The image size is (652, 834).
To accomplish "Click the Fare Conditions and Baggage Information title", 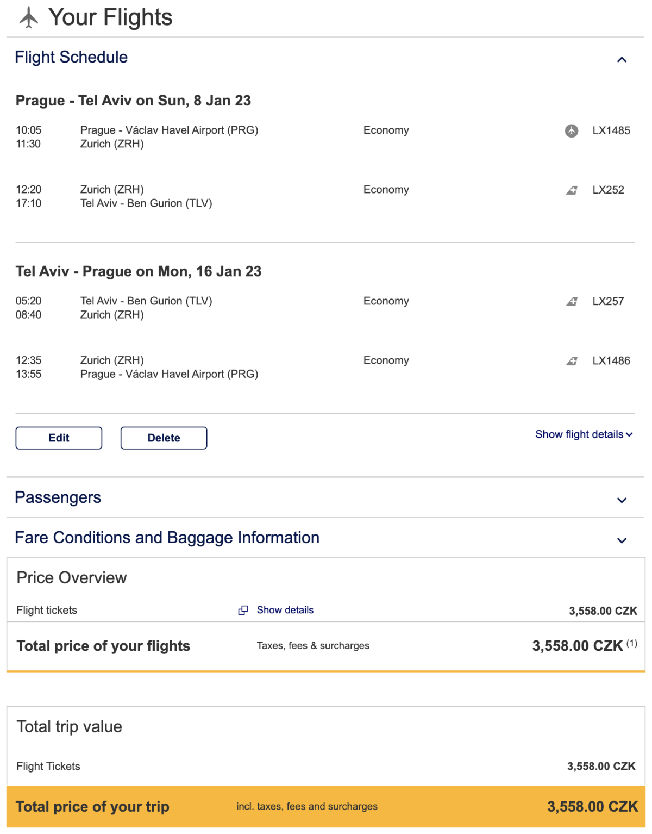I will point(167,538).
